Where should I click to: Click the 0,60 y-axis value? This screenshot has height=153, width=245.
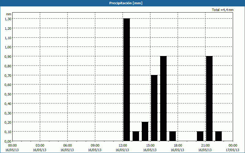pos(8,85)
